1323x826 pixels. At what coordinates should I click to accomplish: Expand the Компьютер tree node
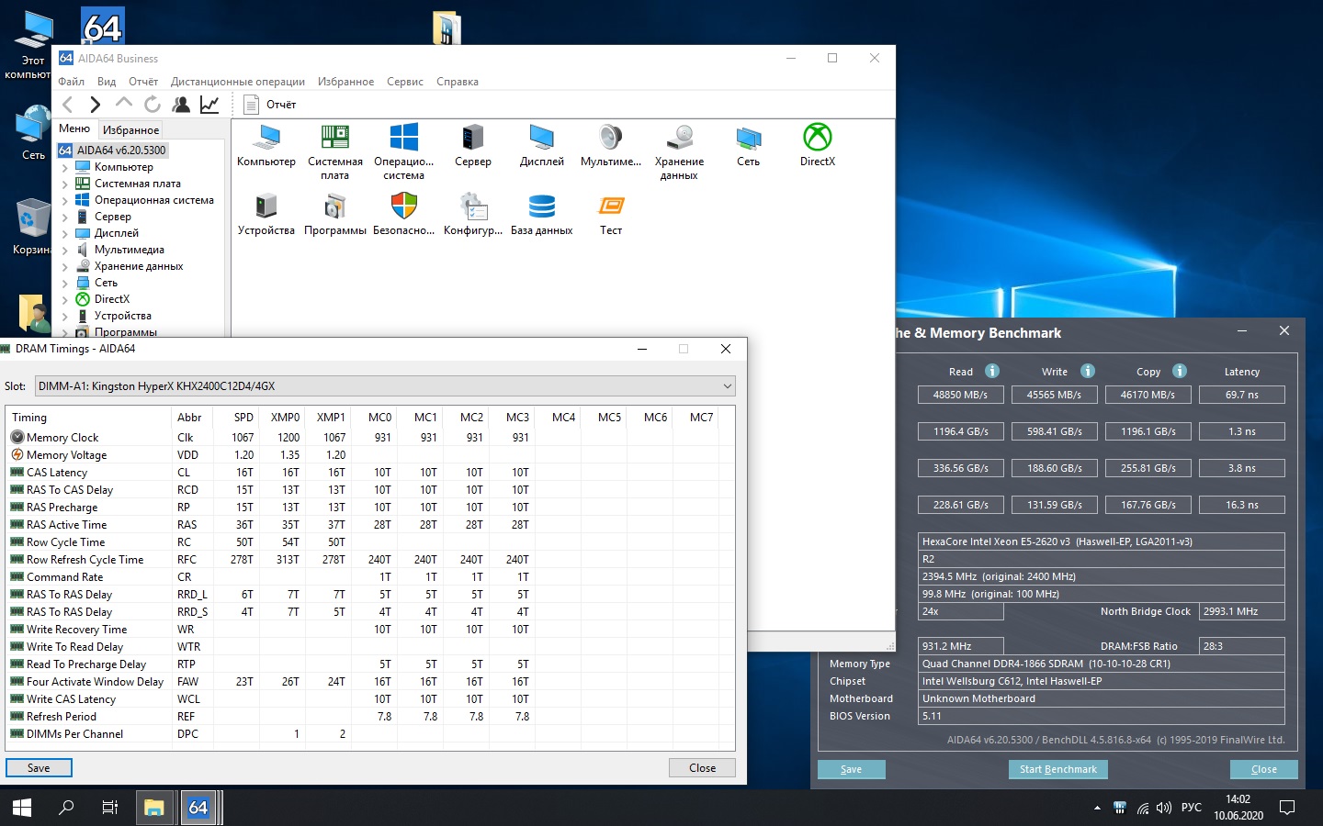[x=65, y=168]
